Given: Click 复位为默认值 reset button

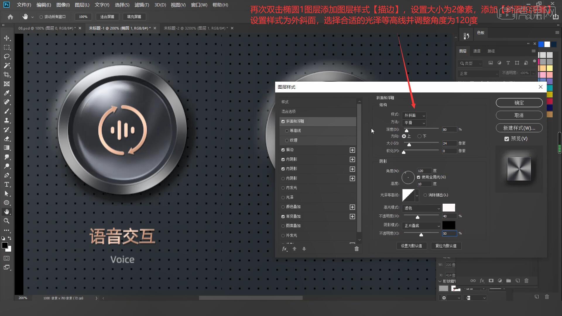Looking at the screenshot, I should click(x=446, y=246).
